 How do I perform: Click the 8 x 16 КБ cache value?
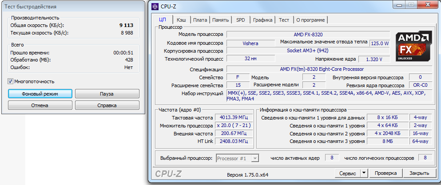click(x=388, y=117)
